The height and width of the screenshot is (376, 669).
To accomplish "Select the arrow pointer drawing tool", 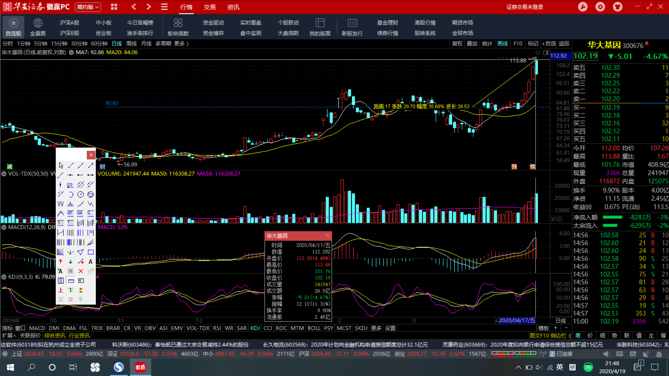I will pos(61,165).
